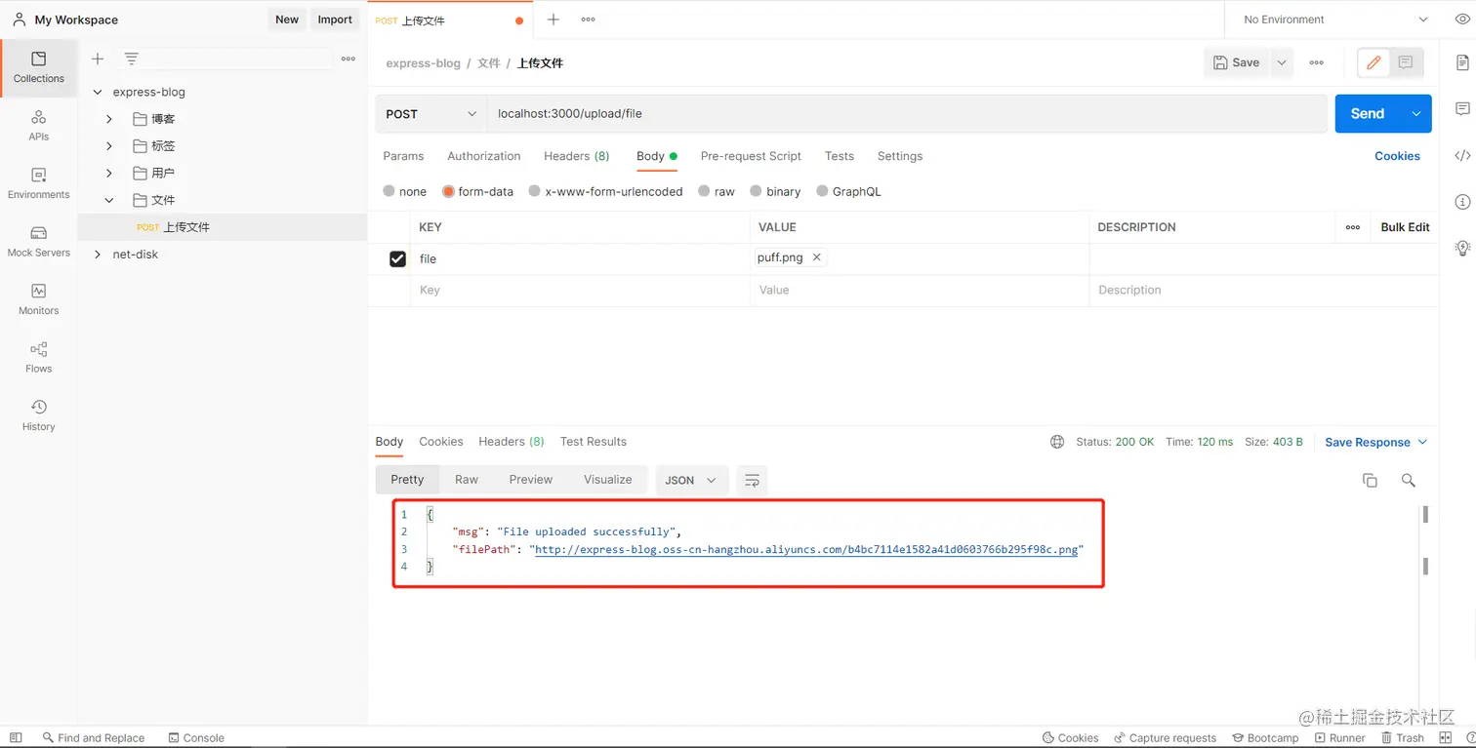
Task: Select the x-www-form-urlencoded body type
Action: (605, 191)
